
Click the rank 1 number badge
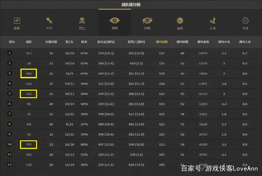point(10,53)
